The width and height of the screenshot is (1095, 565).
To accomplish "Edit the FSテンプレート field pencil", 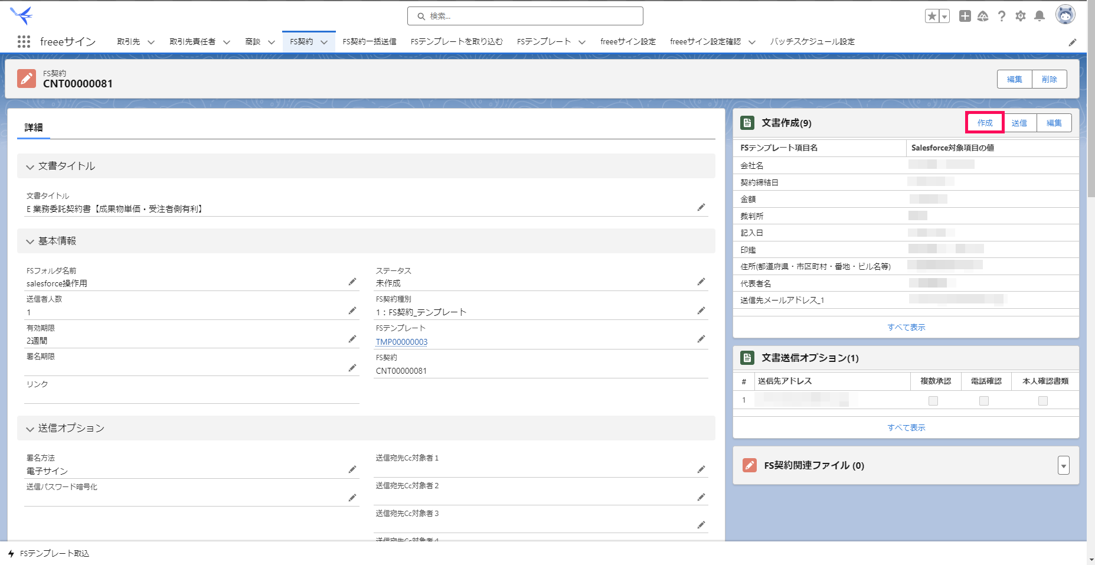I will pyautogui.click(x=701, y=339).
